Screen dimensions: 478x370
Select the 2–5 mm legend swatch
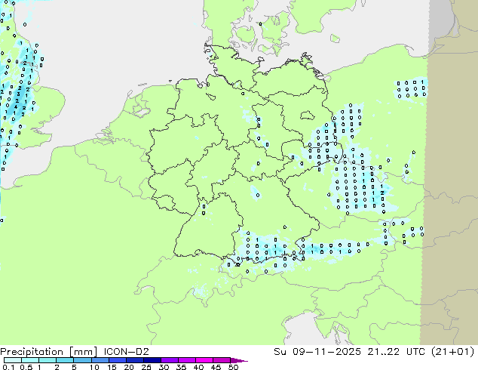[x=65, y=360]
